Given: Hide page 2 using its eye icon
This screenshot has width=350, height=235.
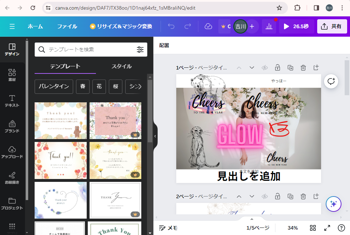Looking at the screenshot, I should 264,196.
